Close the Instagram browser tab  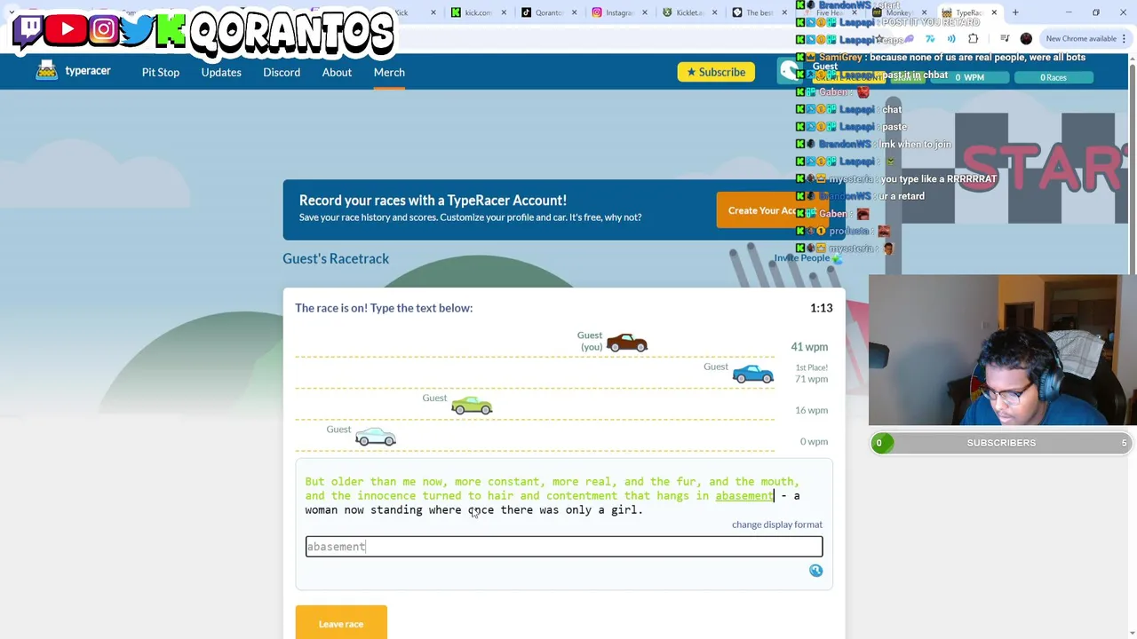[644, 12]
